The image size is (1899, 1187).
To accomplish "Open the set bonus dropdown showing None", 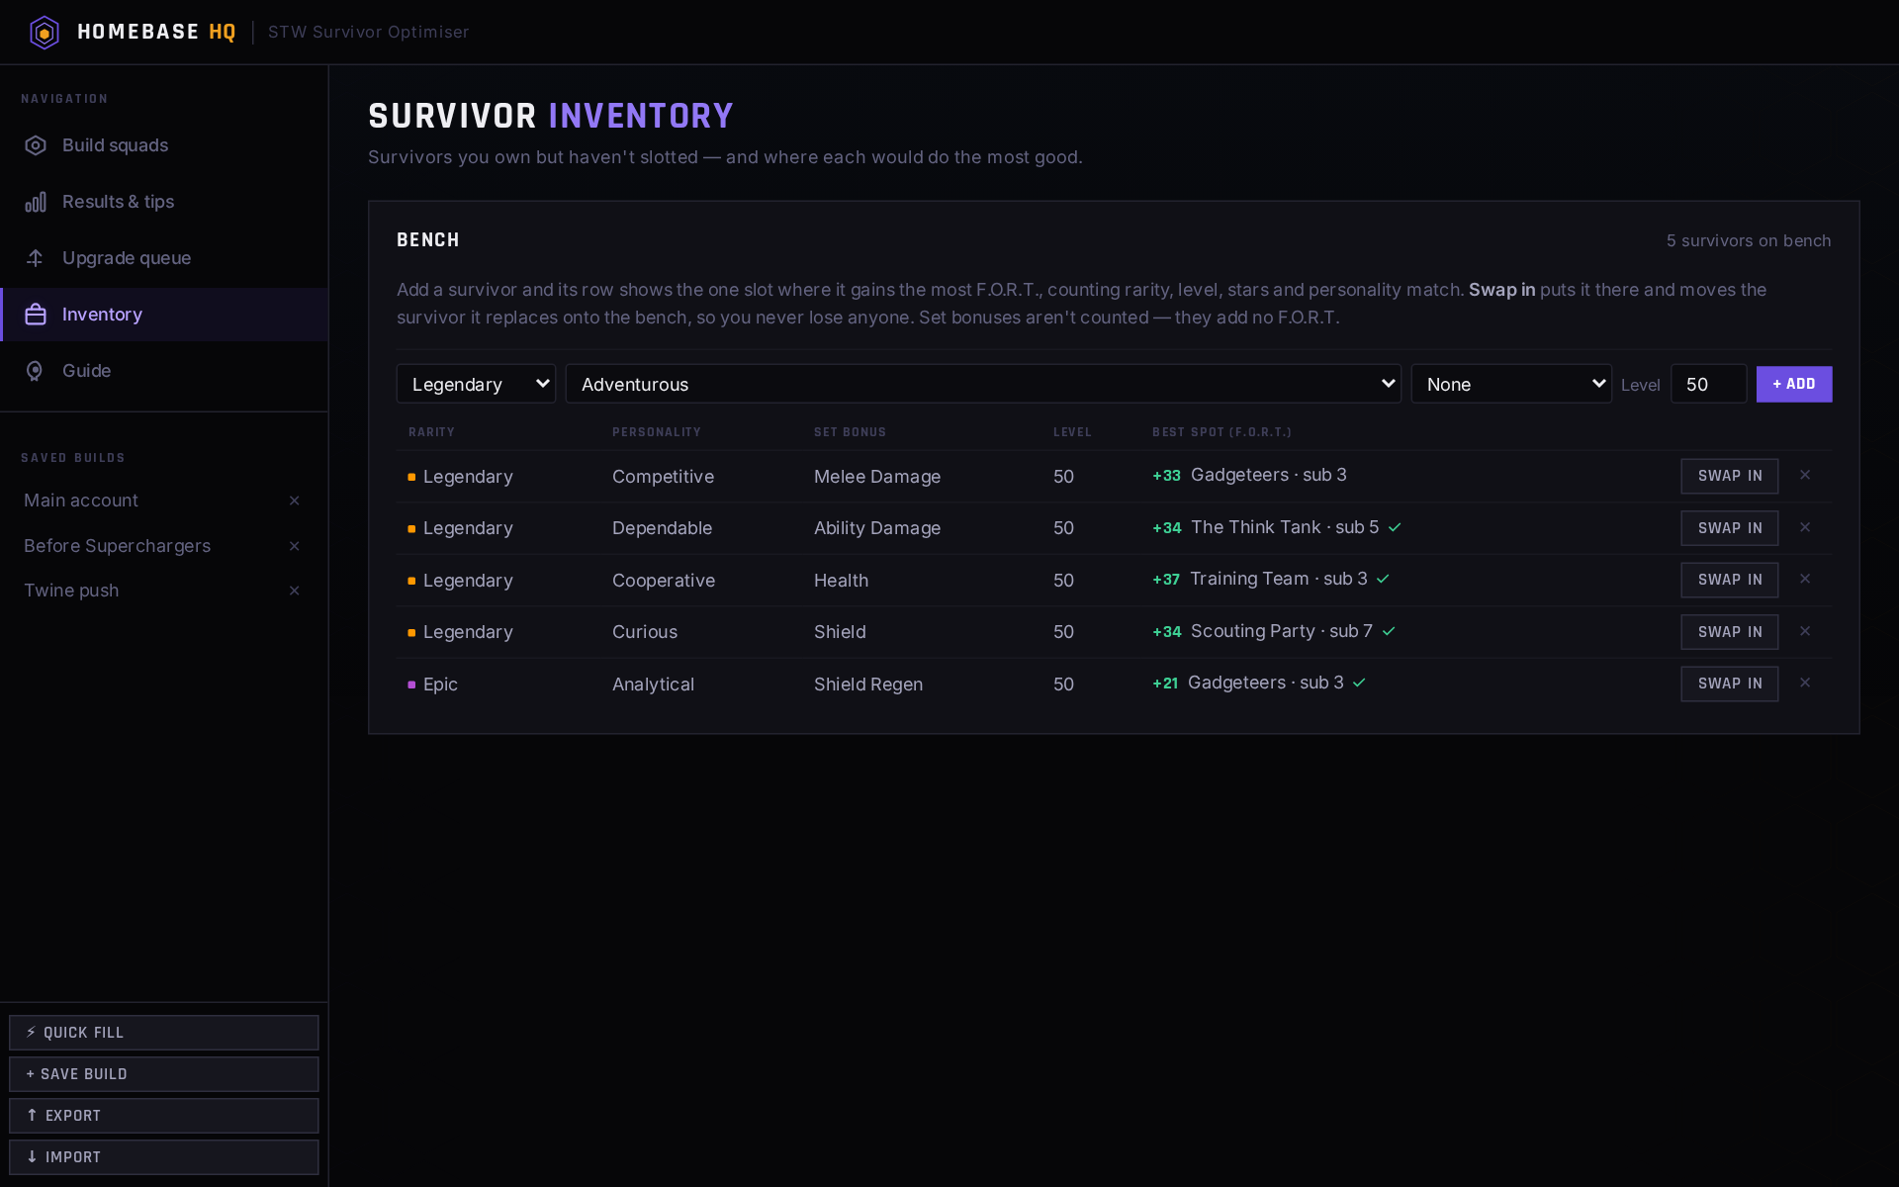I will pos(1511,384).
